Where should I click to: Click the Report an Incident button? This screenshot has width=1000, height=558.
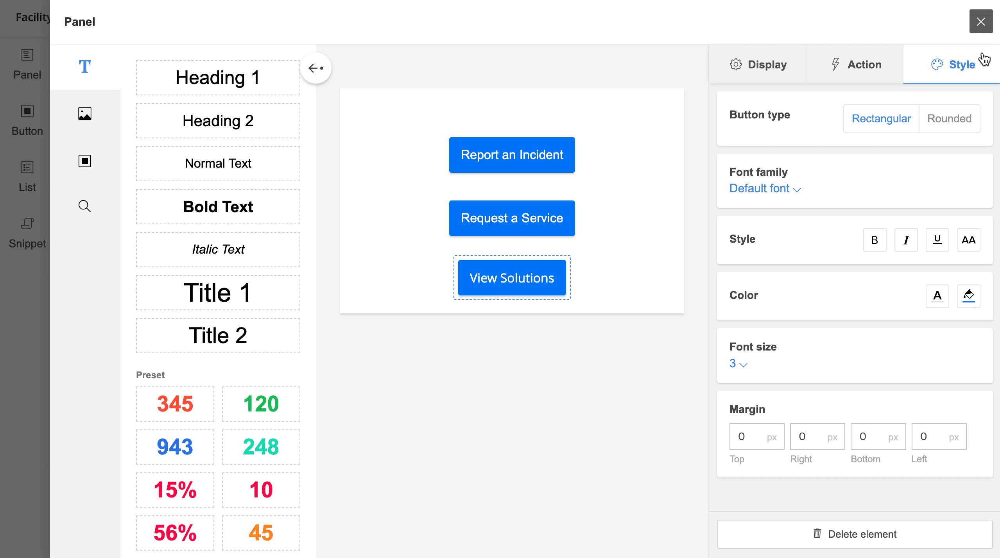(x=512, y=155)
